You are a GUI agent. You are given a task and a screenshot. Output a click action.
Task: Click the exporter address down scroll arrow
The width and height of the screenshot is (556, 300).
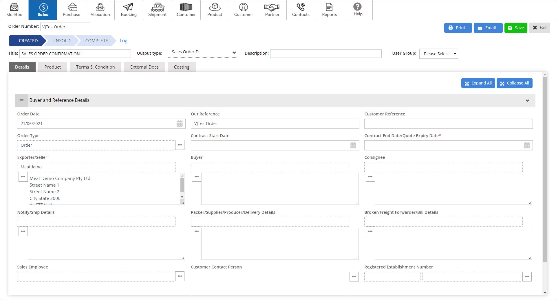182,197
